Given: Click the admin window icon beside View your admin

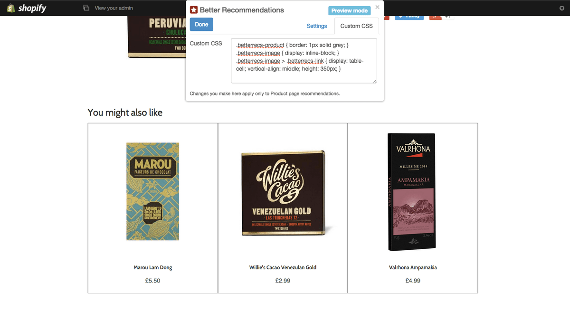Looking at the screenshot, I should [86, 8].
